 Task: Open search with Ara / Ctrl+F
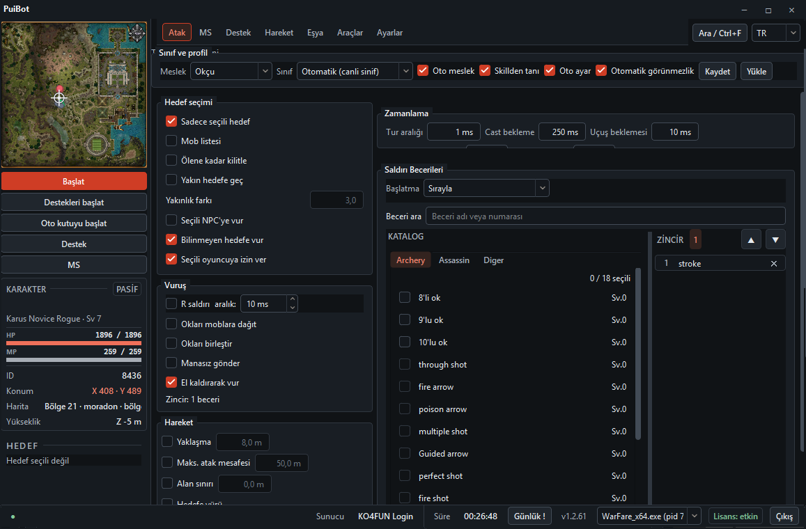[x=720, y=33]
